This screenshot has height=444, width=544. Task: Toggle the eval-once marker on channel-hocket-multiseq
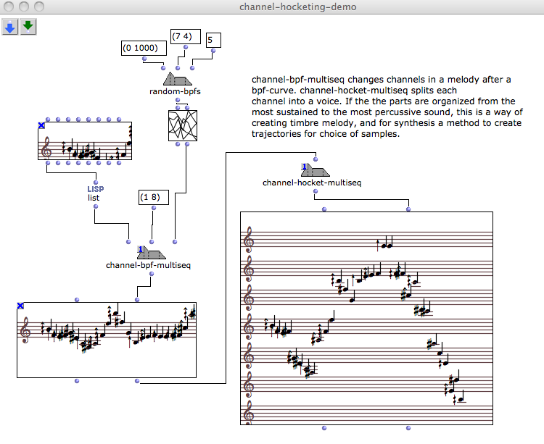coord(305,167)
